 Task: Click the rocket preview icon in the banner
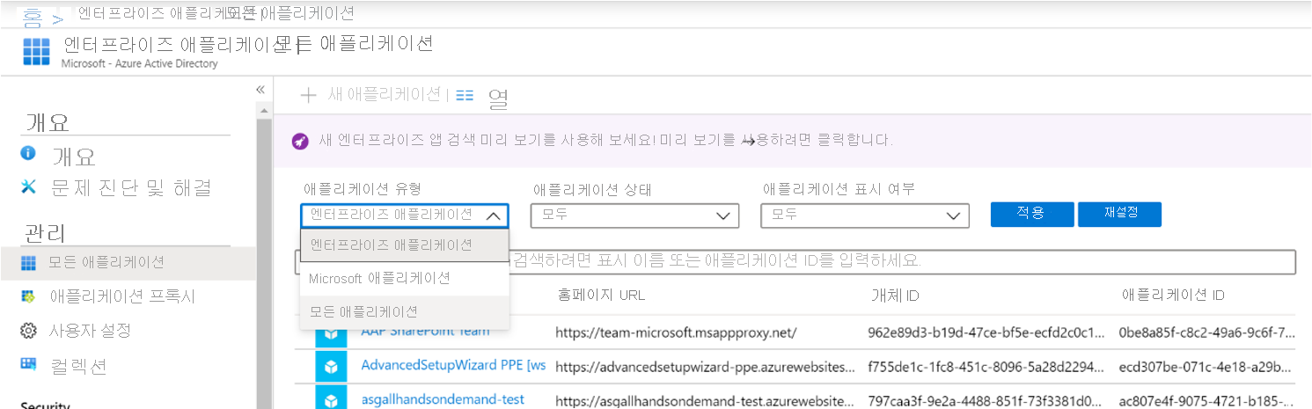(300, 141)
